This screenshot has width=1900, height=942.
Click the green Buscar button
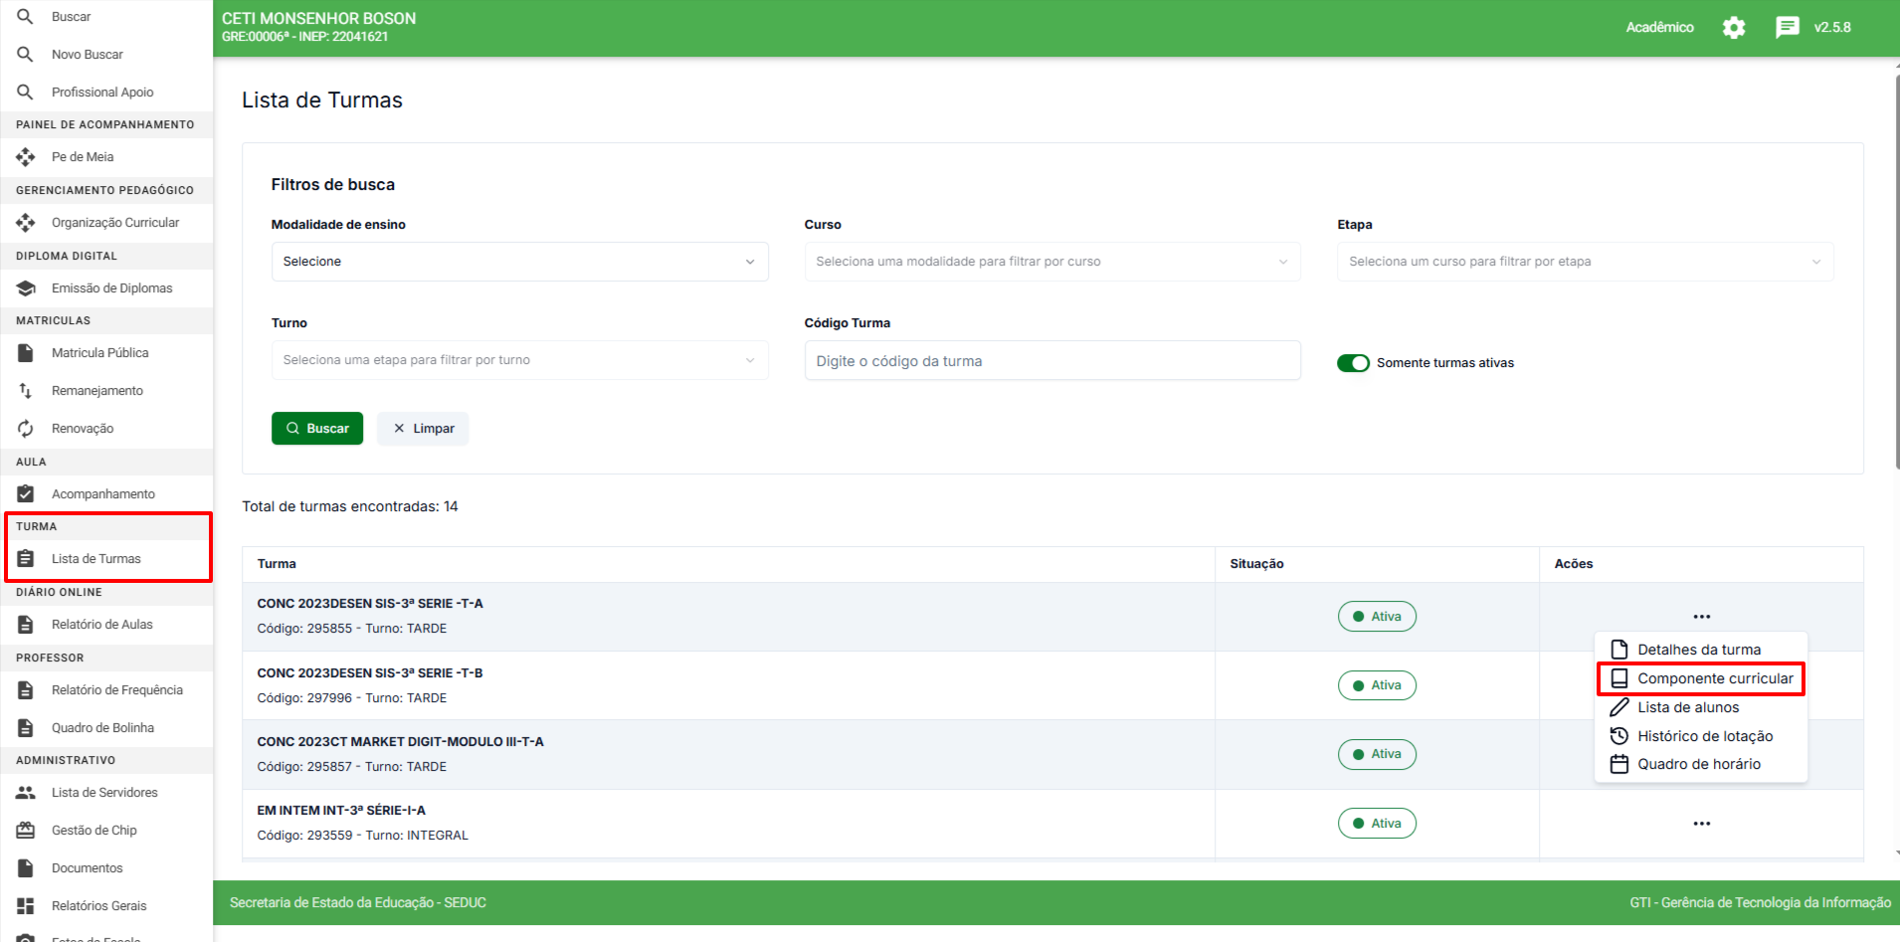[x=317, y=429]
